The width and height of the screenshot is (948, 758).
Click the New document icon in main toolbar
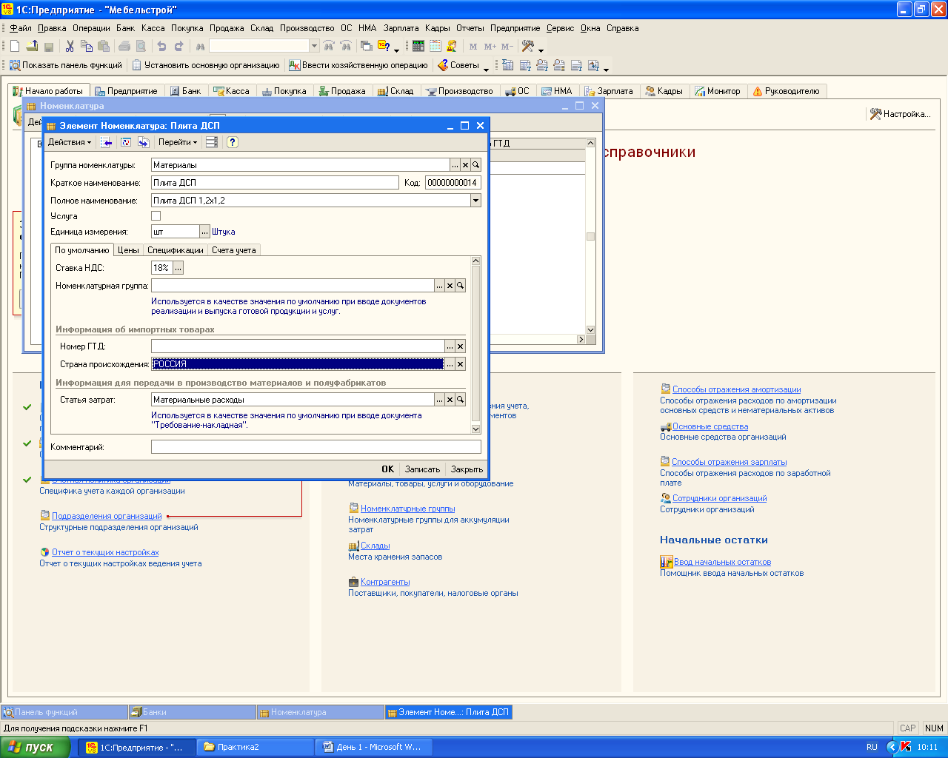tap(15, 46)
